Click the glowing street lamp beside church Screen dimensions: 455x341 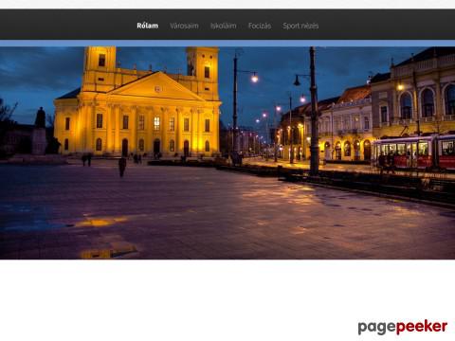tap(255, 78)
